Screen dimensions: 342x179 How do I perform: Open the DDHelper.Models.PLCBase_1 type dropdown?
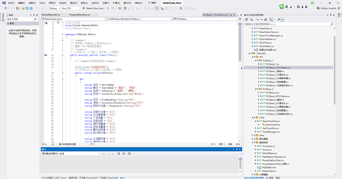139,19
